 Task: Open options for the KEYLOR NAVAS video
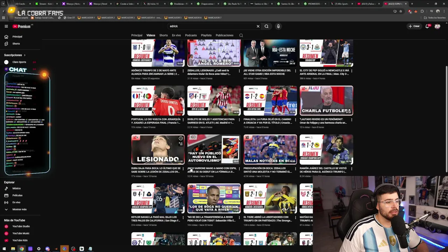click(183, 218)
